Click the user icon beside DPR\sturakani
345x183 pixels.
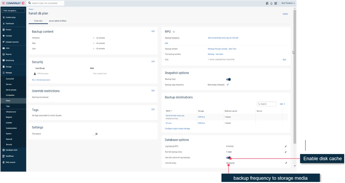[x=35, y=73]
